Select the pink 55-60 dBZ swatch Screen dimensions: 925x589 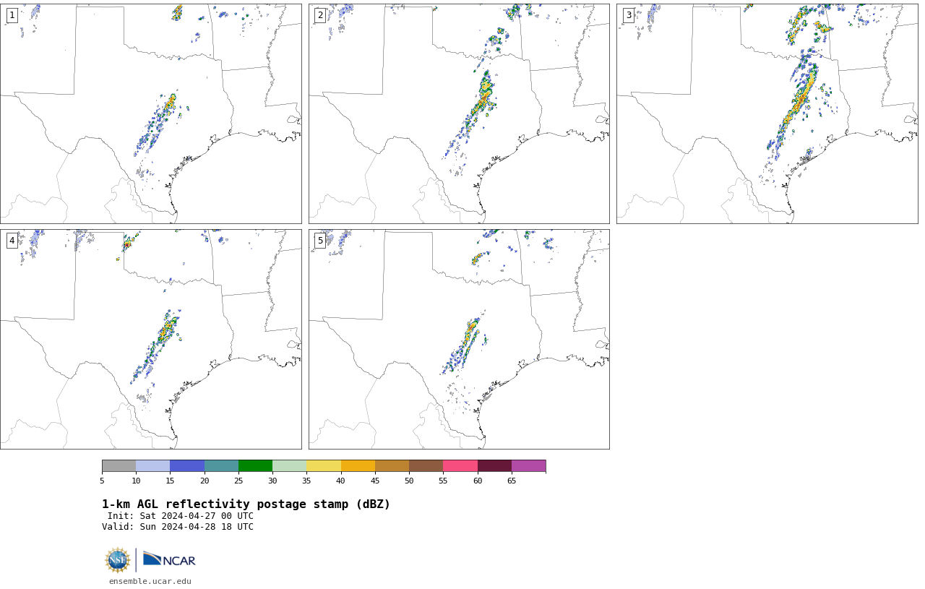[460, 465]
